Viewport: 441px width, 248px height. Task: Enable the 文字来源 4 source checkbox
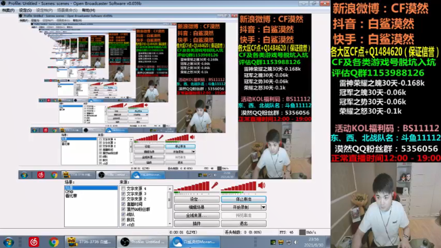click(x=123, y=189)
